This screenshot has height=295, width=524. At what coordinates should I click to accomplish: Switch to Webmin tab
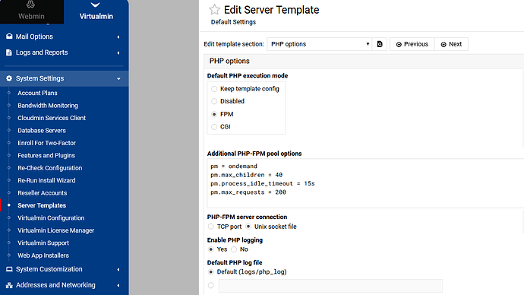click(31, 11)
